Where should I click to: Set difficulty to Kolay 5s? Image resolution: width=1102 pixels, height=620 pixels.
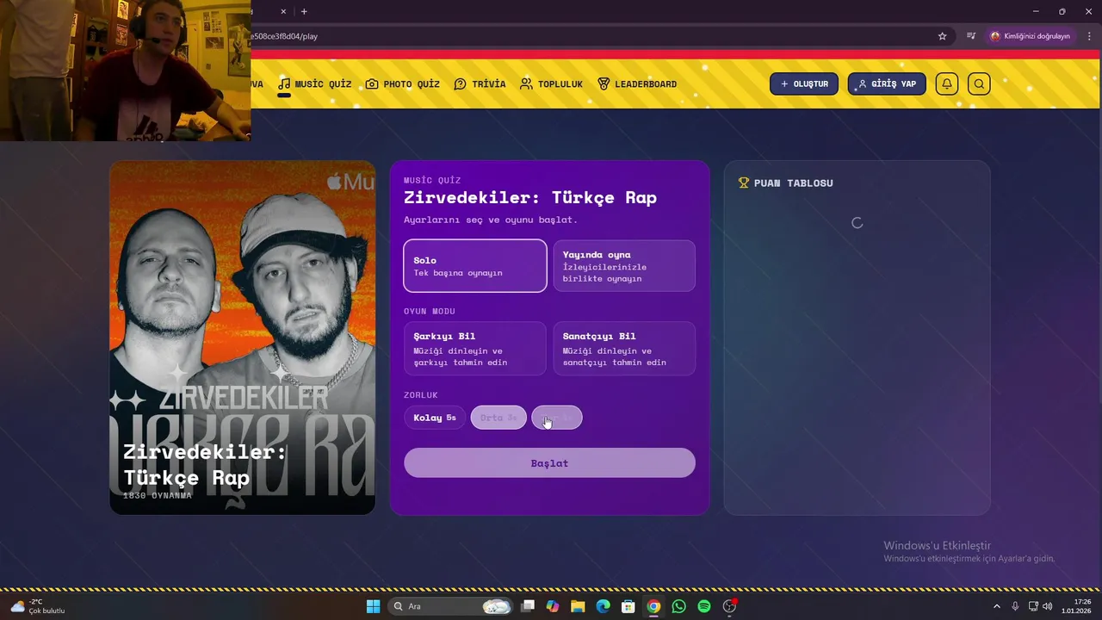click(x=435, y=418)
